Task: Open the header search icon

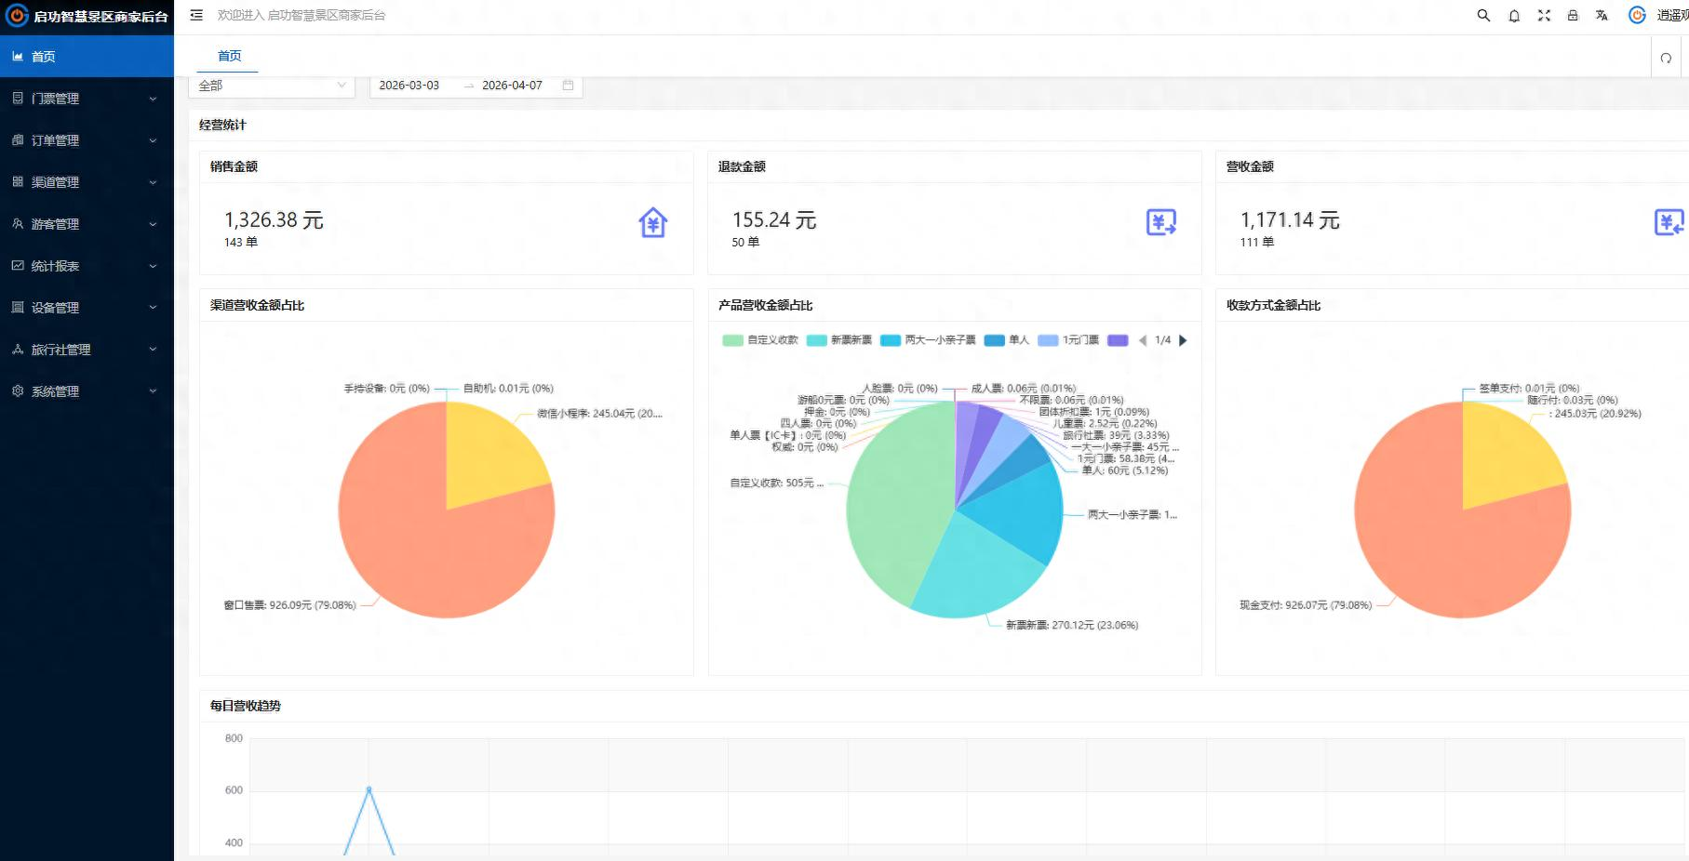Action: pyautogui.click(x=1483, y=15)
